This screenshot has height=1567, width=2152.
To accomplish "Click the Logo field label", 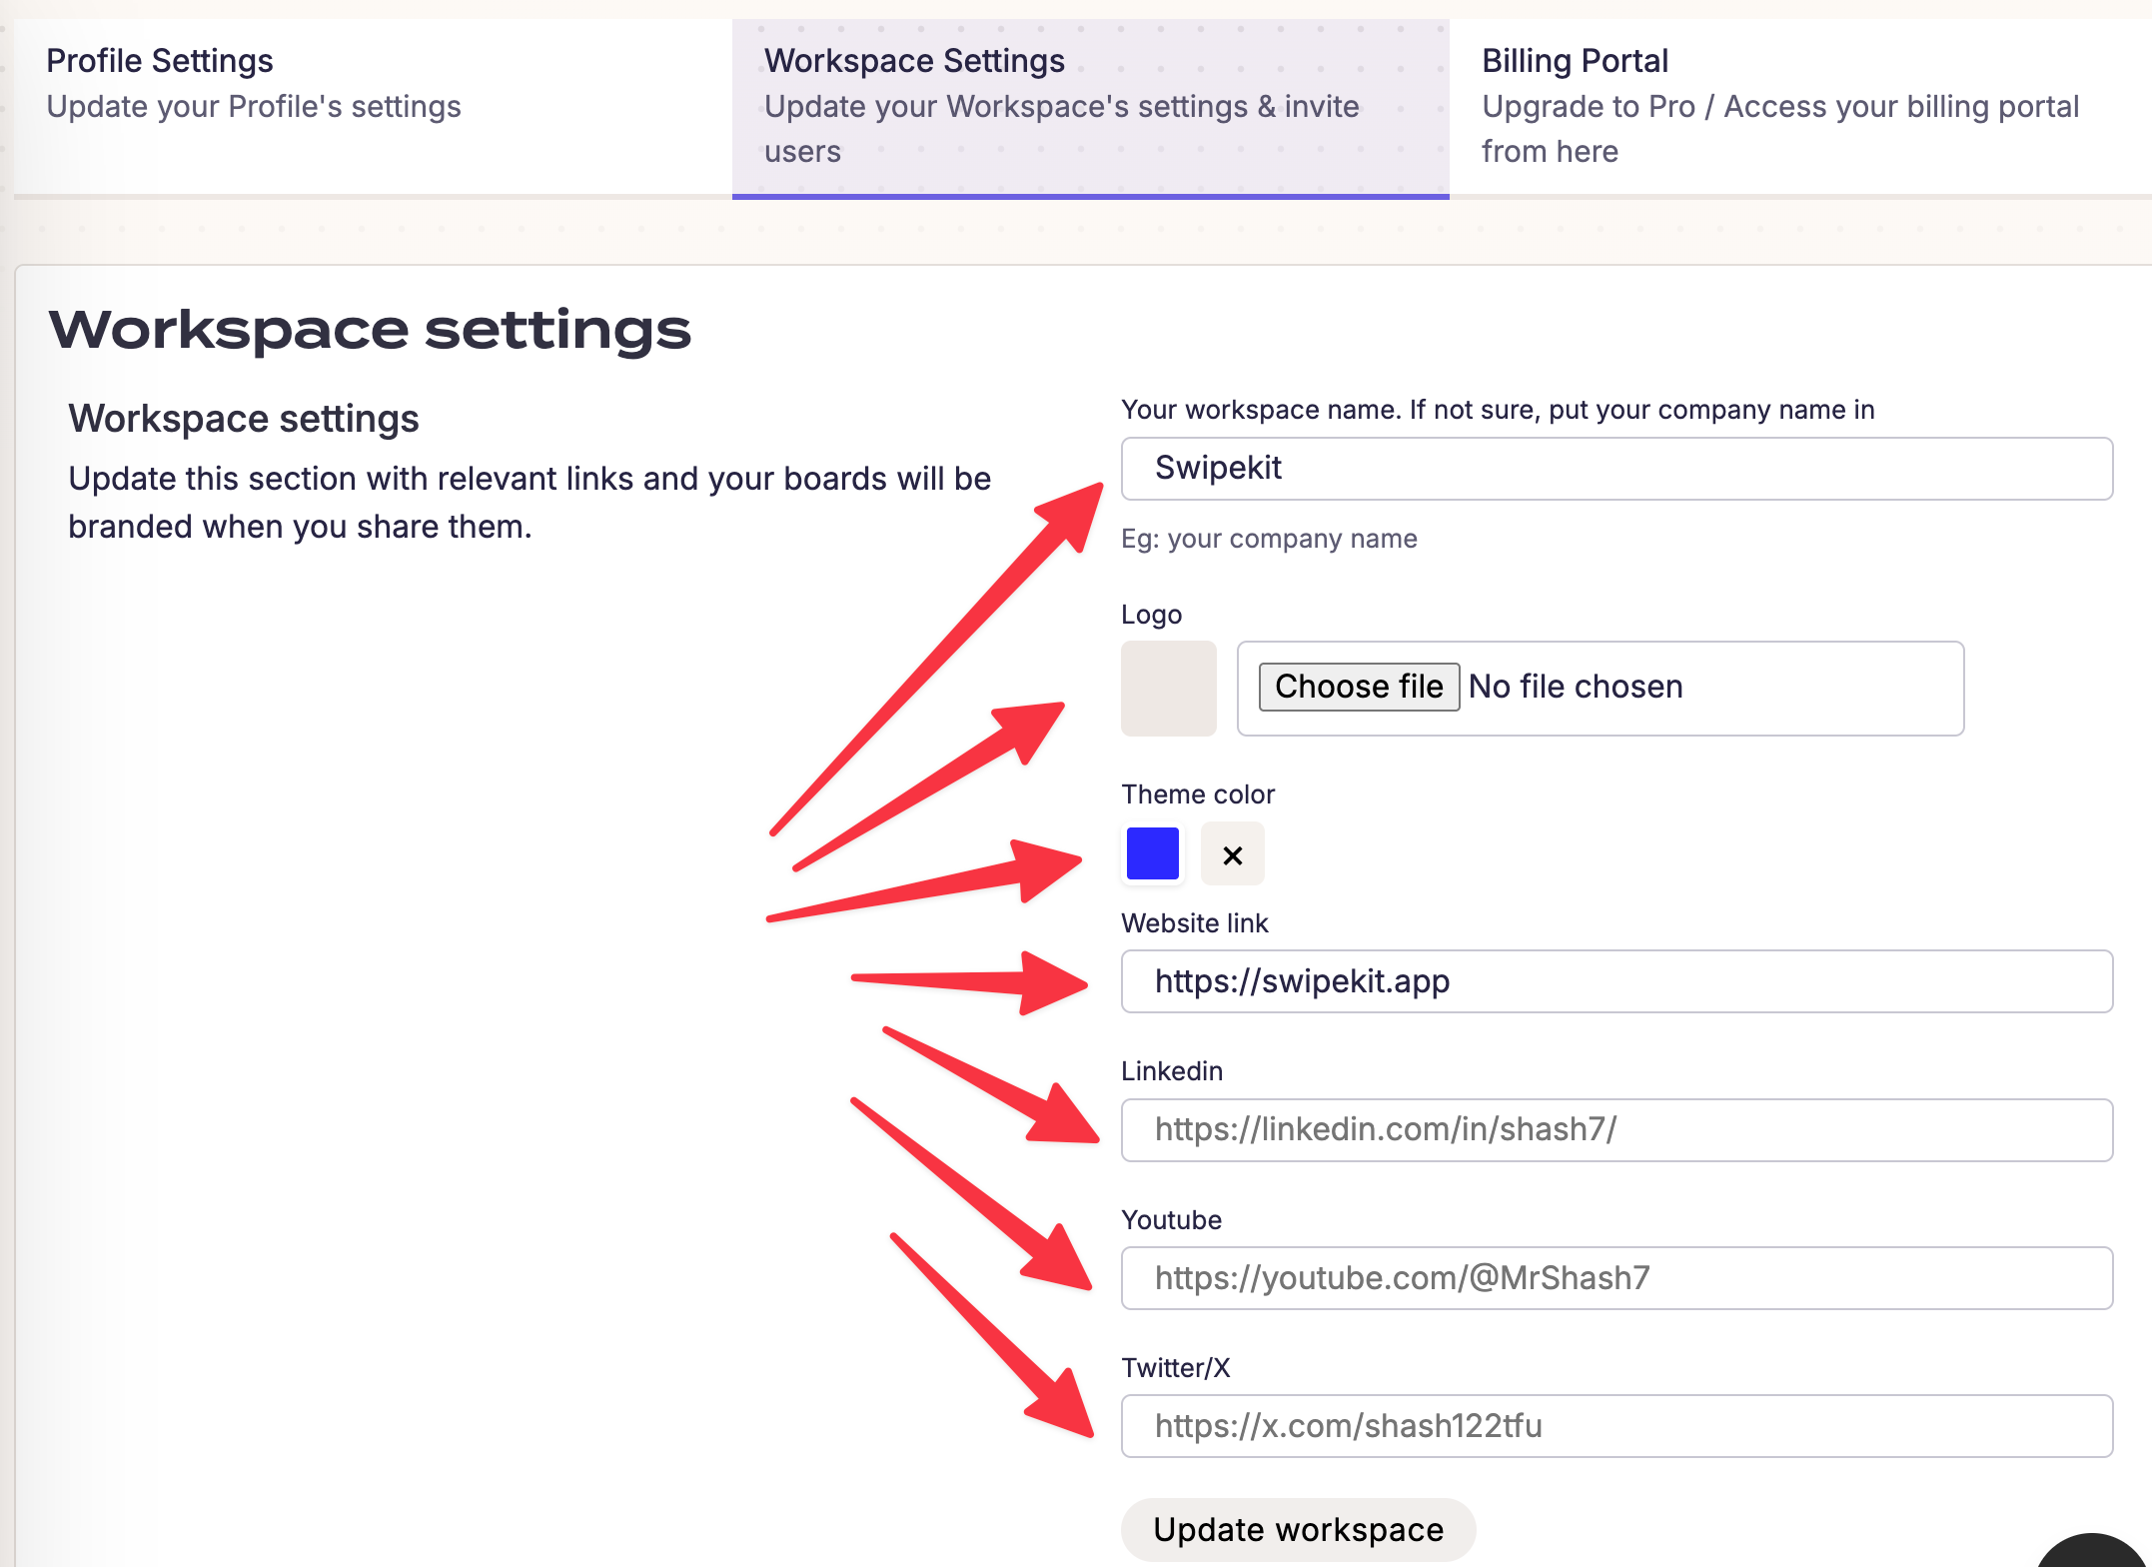I will coord(1151,615).
